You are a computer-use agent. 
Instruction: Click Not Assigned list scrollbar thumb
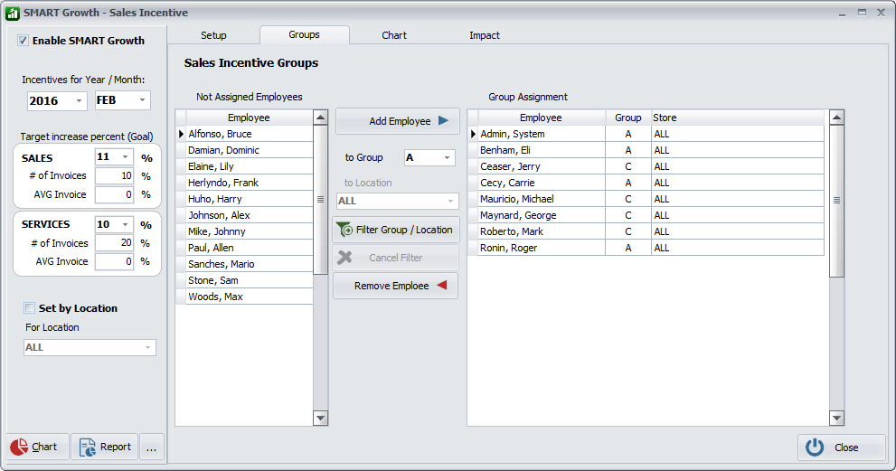point(321,200)
